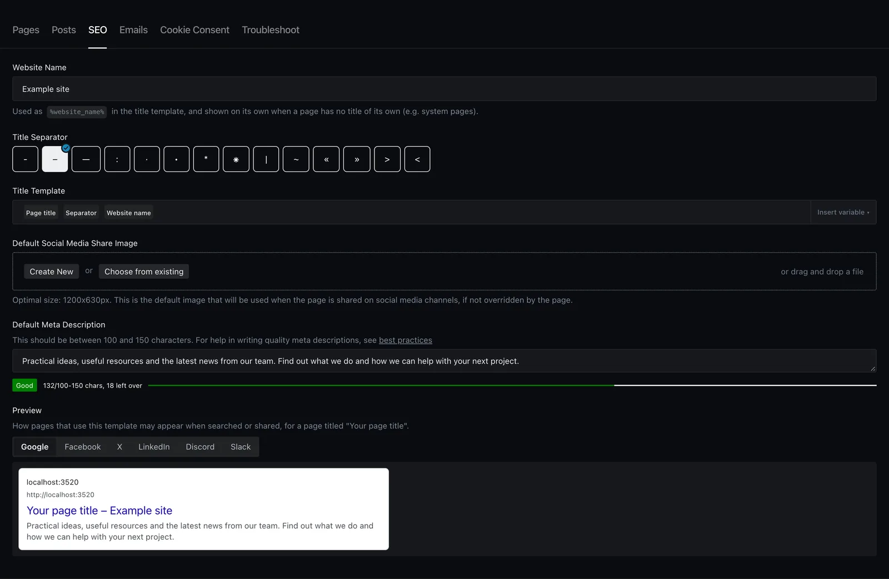Click the Separator template token

point(81,213)
